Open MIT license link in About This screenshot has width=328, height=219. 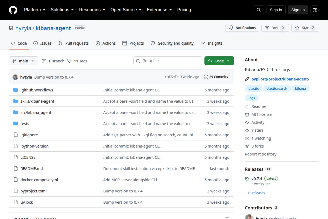tap(258, 114)
